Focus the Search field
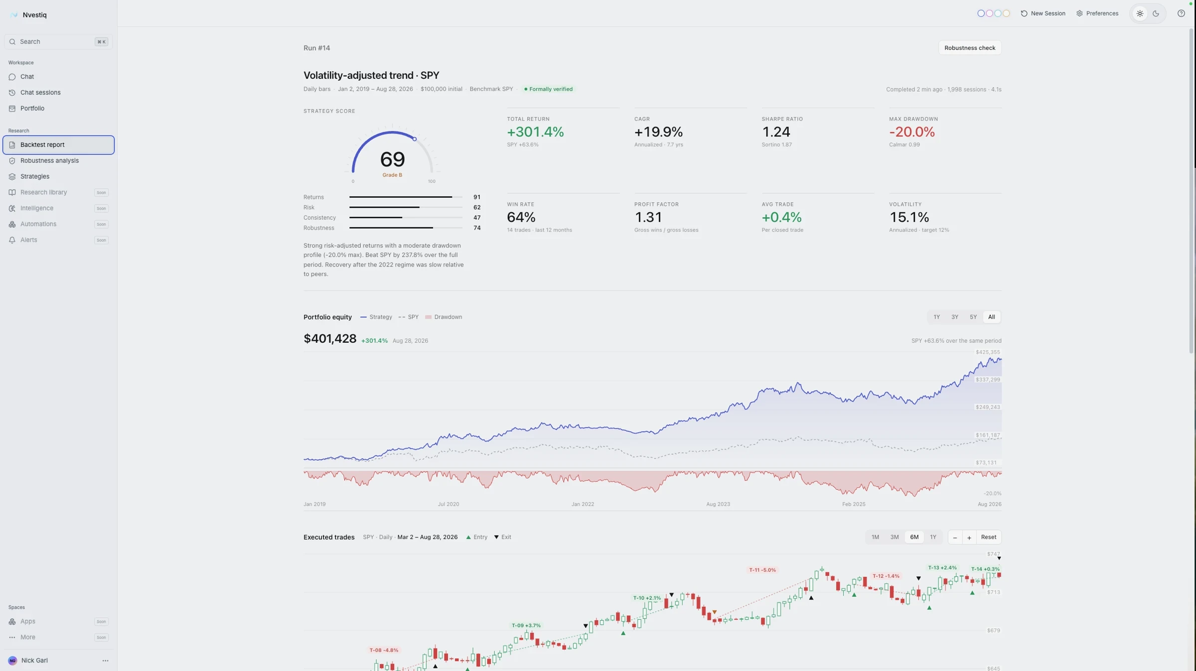 tap(58, 42)
